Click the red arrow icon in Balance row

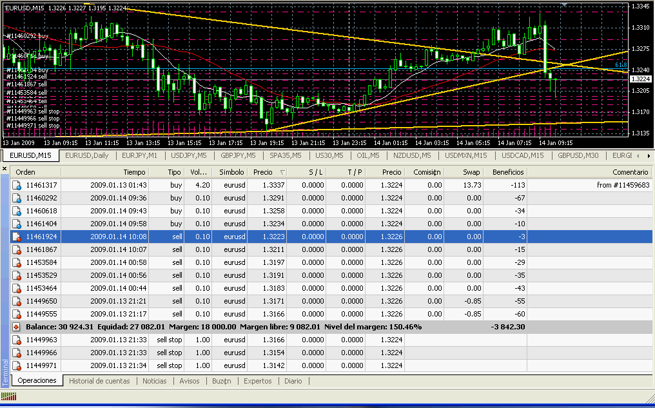pos(17,327)
